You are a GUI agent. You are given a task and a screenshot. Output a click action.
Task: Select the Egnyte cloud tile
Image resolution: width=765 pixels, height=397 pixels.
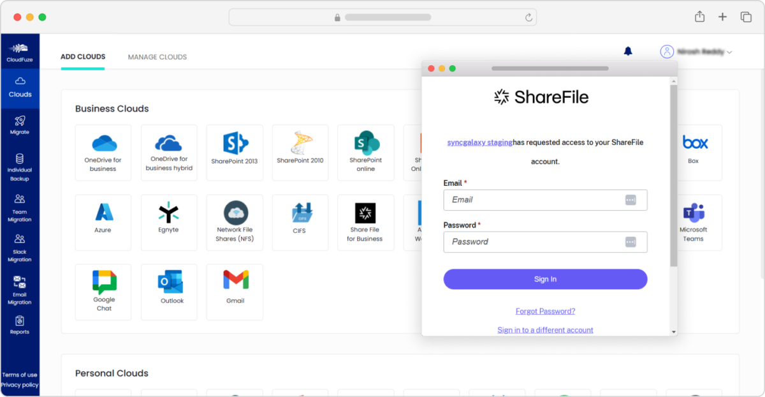point(168,222)
